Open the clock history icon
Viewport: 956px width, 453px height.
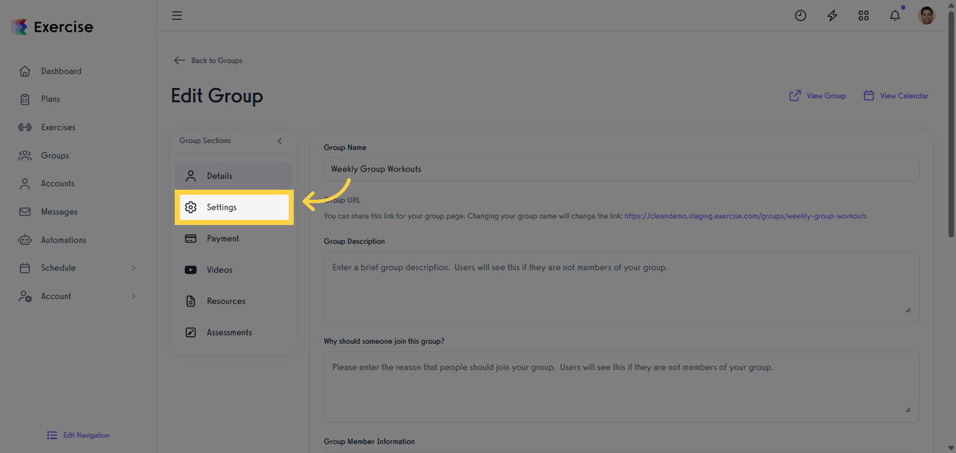[x=801, y=15]
